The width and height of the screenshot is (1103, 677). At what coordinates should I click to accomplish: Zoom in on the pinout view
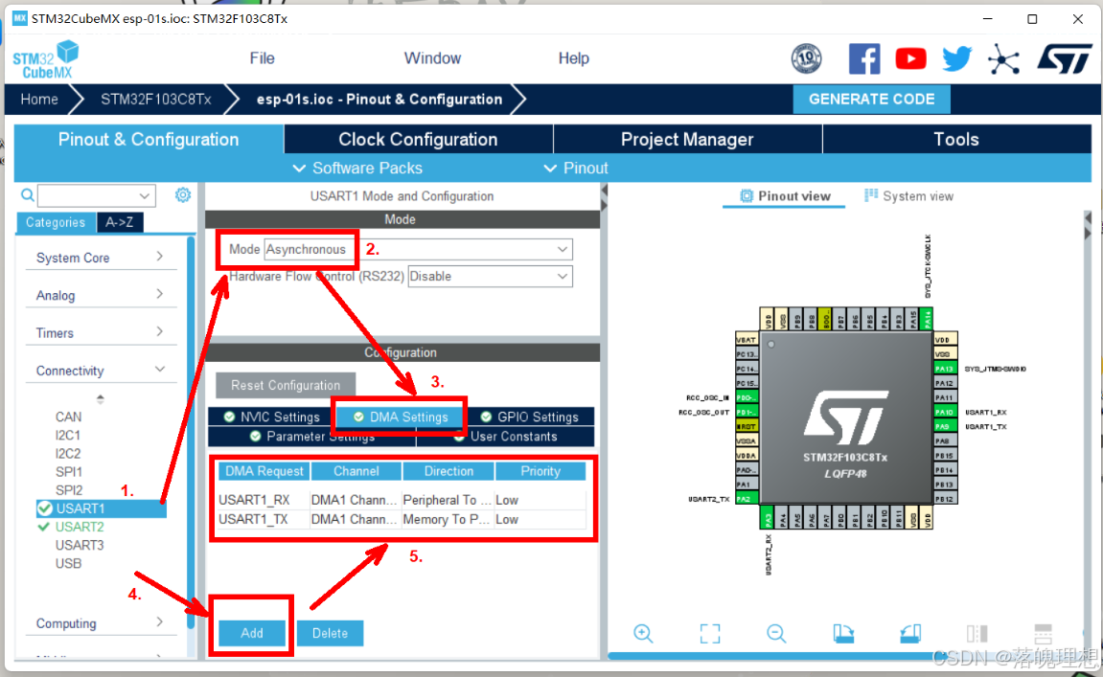pos(643,633)
